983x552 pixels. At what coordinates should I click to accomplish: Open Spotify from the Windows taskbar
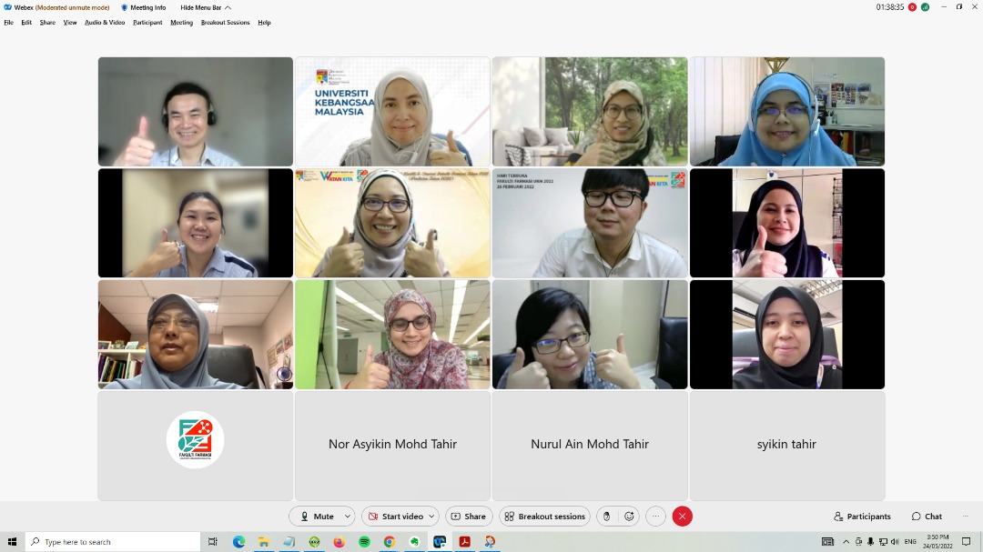(364, 542)
